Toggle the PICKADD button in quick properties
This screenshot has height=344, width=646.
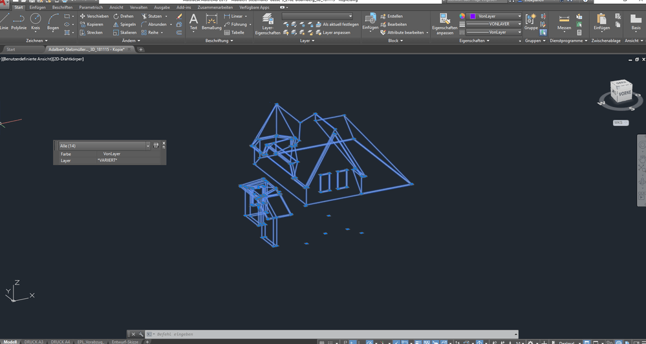[x=156, y=146]
